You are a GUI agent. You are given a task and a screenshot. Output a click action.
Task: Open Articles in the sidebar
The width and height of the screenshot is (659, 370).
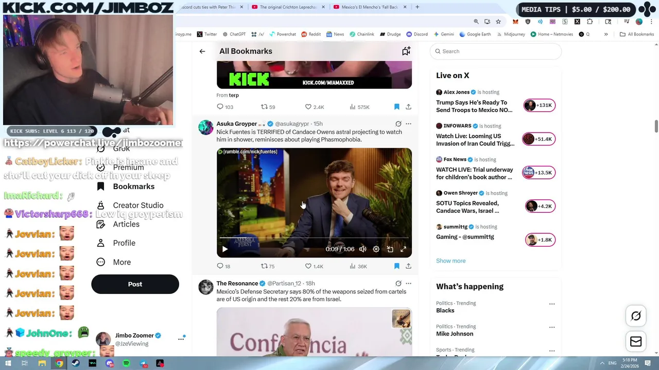coord(118,224)
